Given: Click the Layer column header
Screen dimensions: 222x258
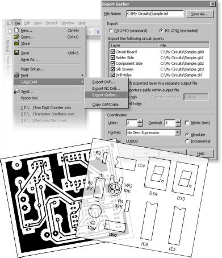Looking at the screenshot, I should coord(133,45).
